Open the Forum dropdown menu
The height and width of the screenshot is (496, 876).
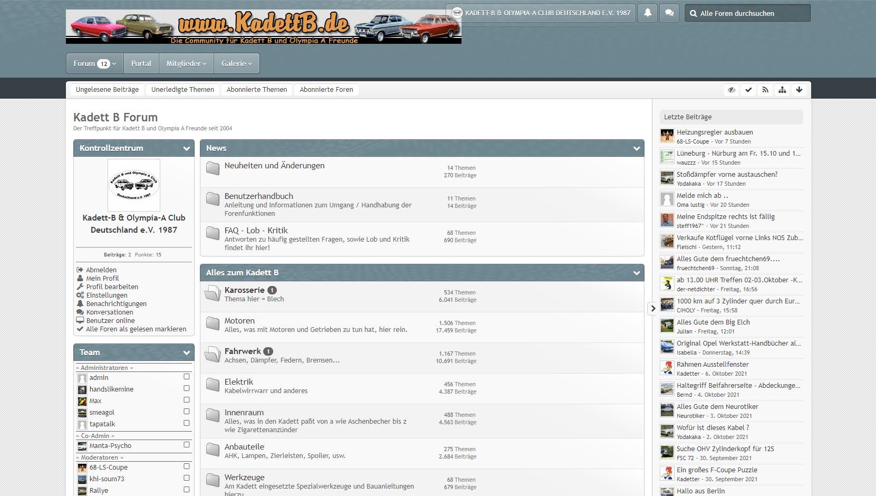95,63
